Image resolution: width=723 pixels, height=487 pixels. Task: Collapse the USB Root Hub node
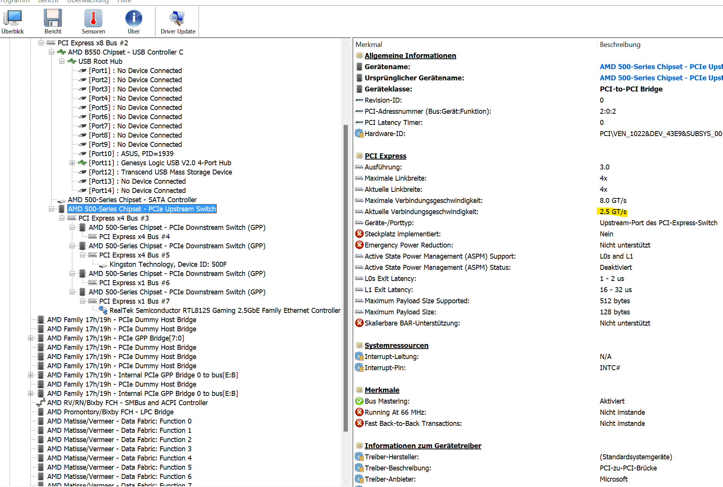click(62, 61)
